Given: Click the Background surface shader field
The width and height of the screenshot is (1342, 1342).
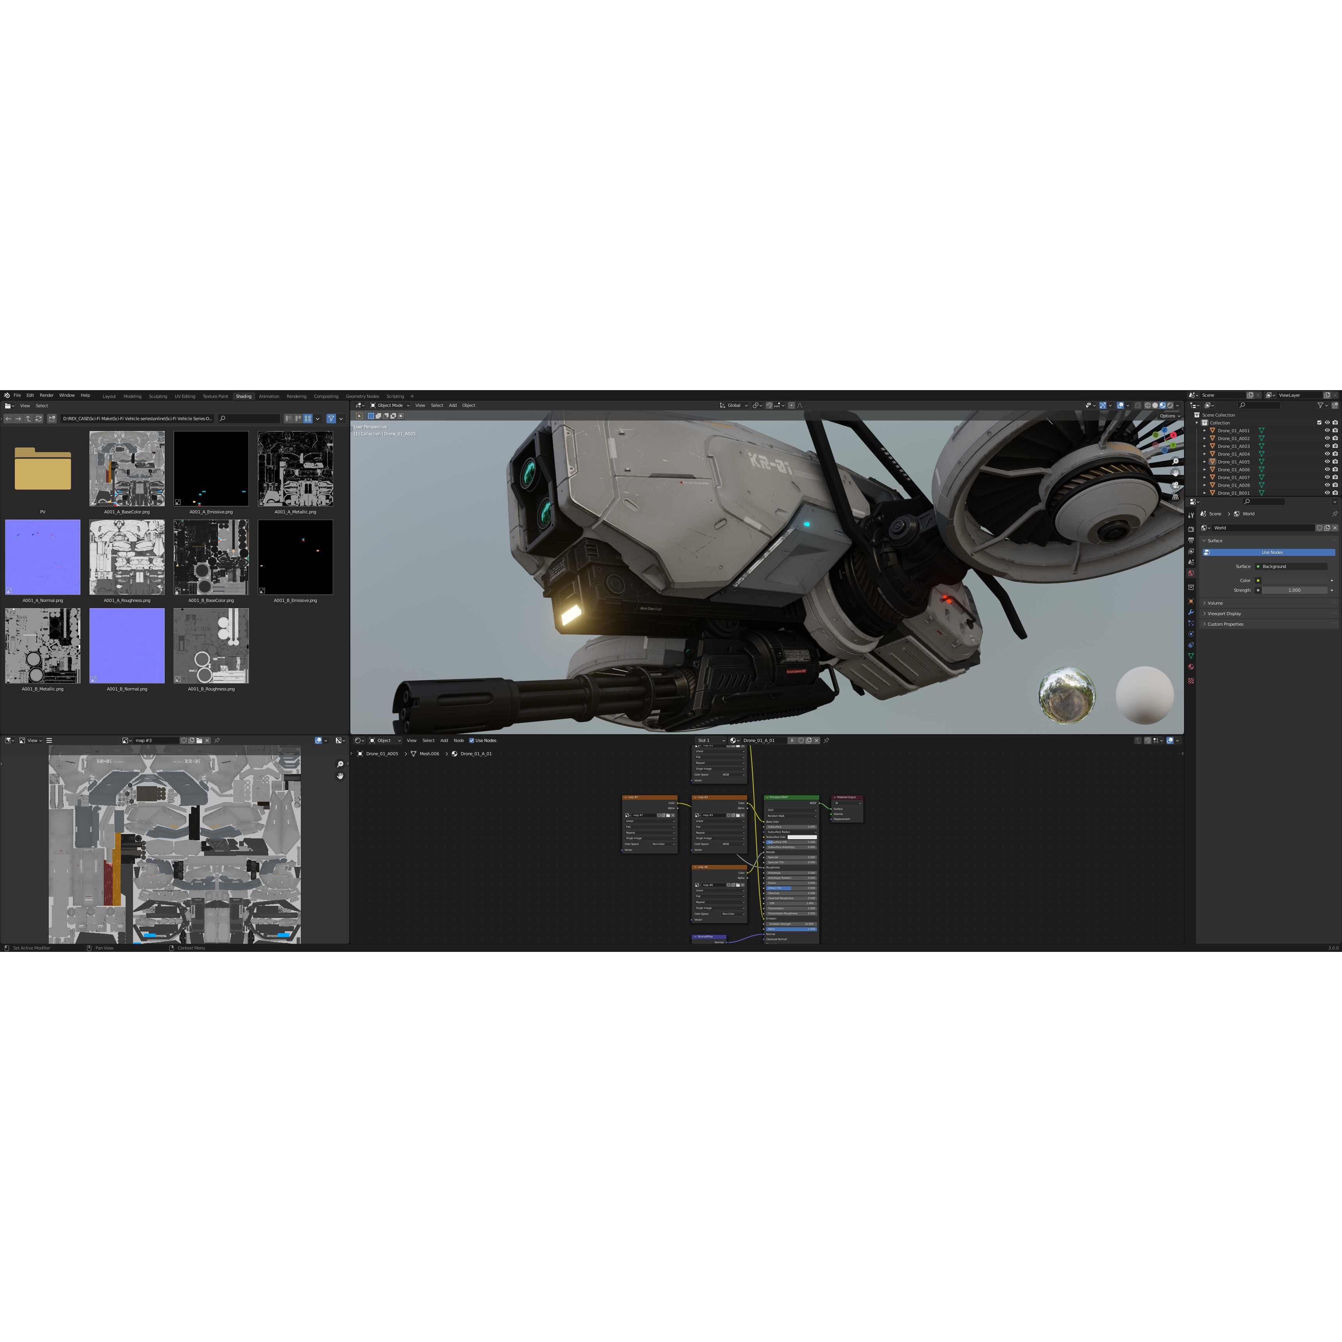Looking at the screenshot, I should [1291, 567].
